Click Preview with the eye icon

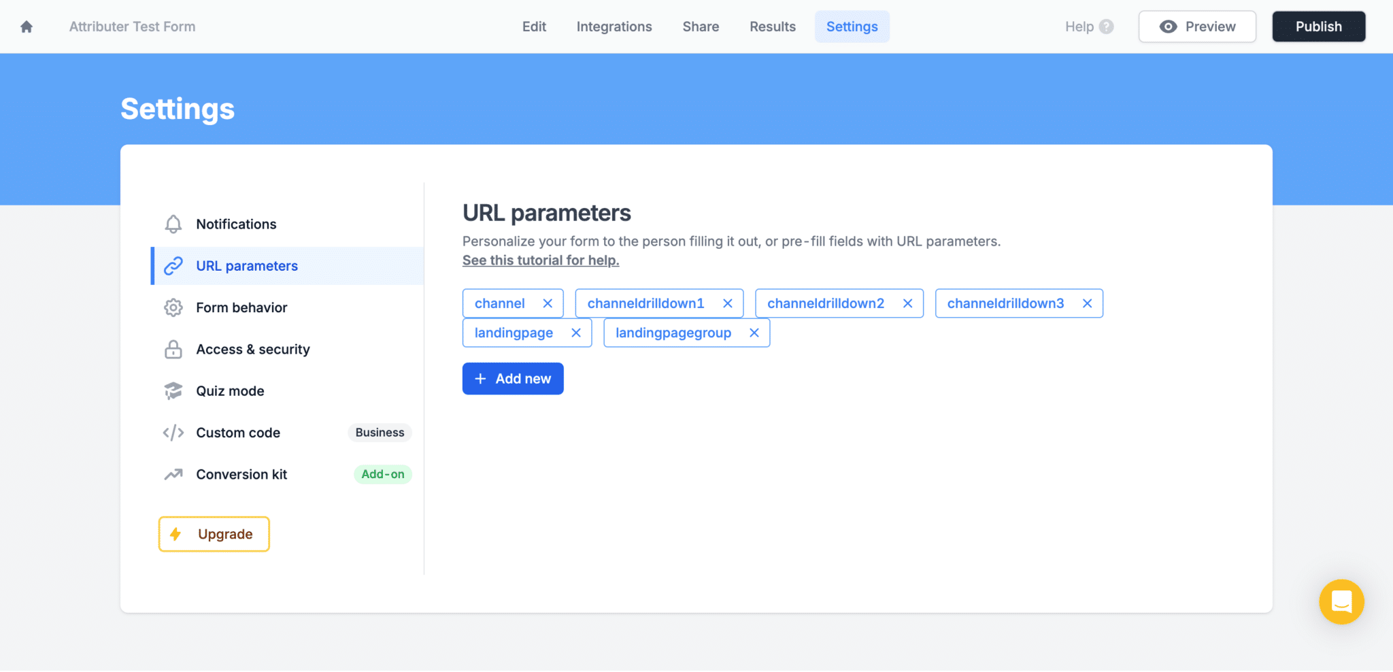point(1197,27)
